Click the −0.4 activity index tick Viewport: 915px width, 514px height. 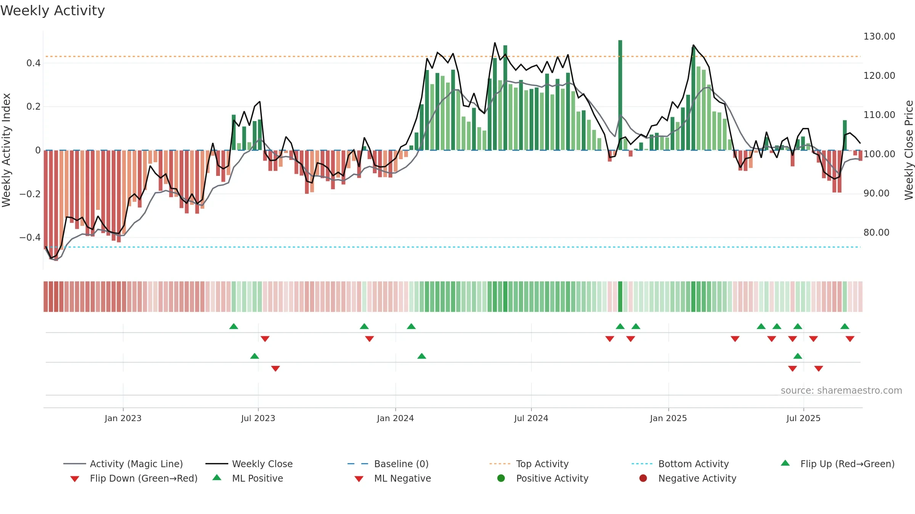[x=30, y=238]
